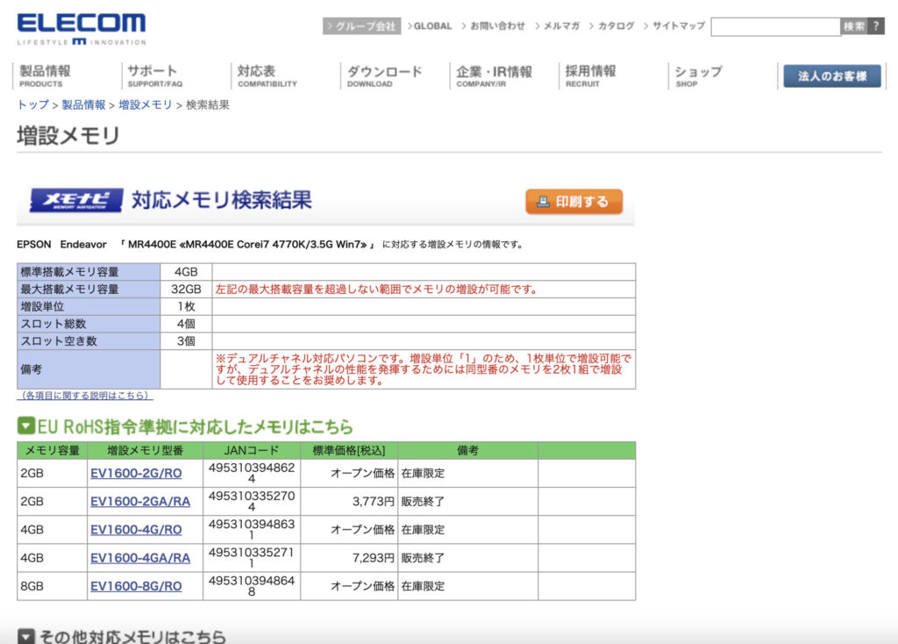The width and height of the screenshot is (898, 644).
Task: Click the arrow icon beside その他対応メモリ heading
Action: coord(25,637)
